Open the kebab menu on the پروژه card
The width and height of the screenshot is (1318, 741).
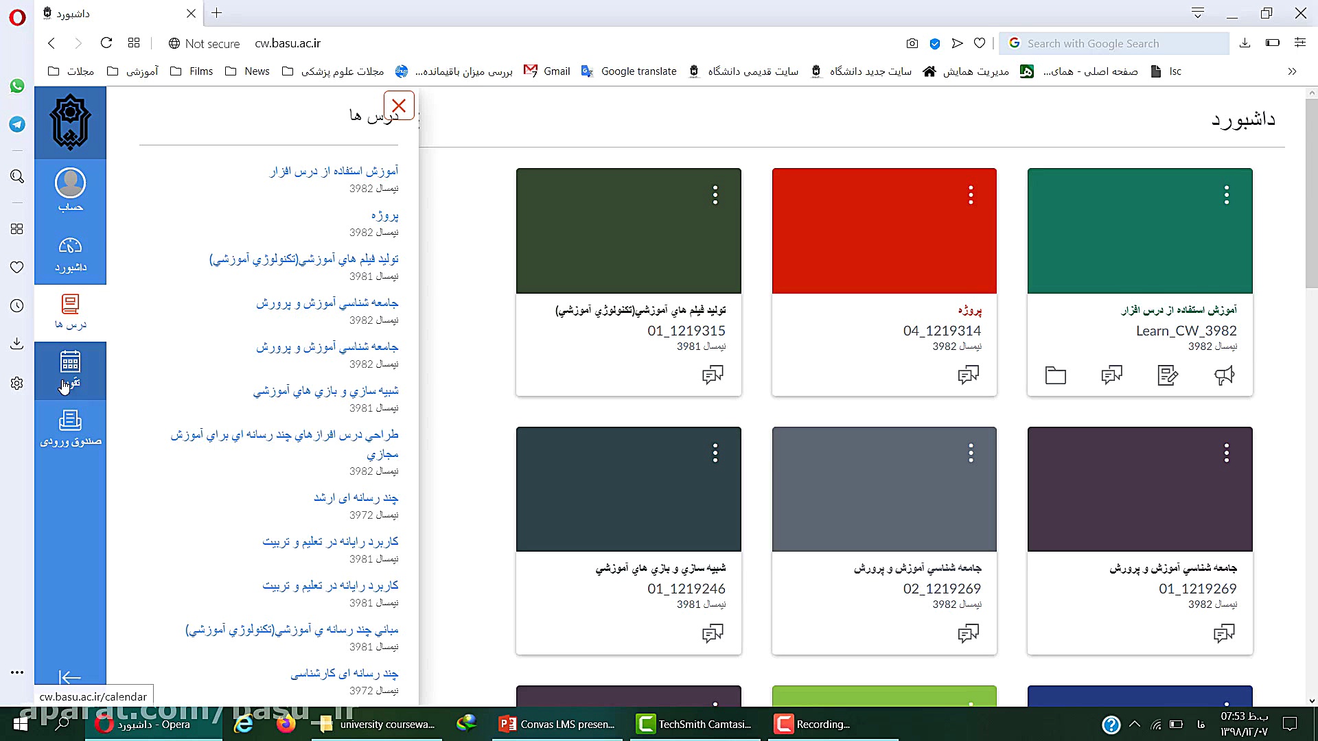971,195
